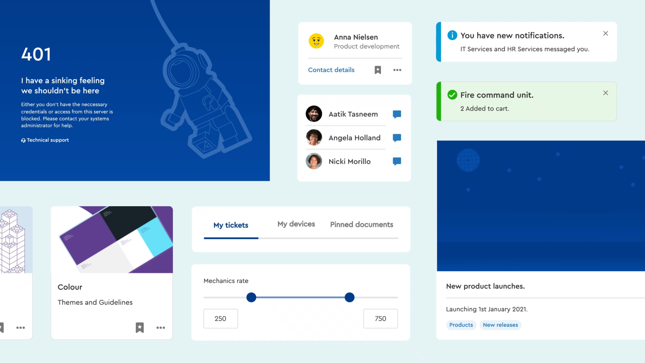Message Aatik Tasneem via chat icon
Viewport: 645px width, 363px height.
point(397,114)
